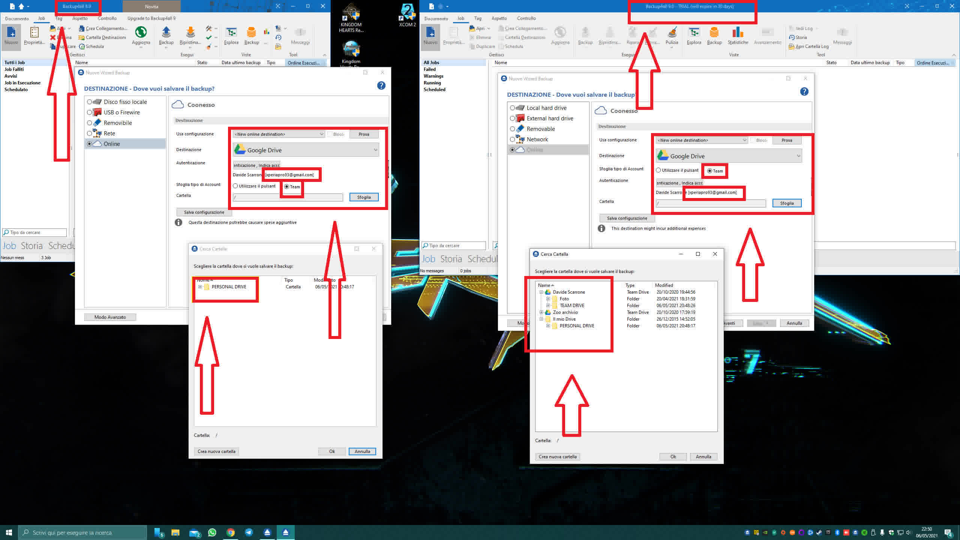Click statistics bar chart icon in left window
The height and width of the screenshot is (540, 960).
[x=266, y=31]
